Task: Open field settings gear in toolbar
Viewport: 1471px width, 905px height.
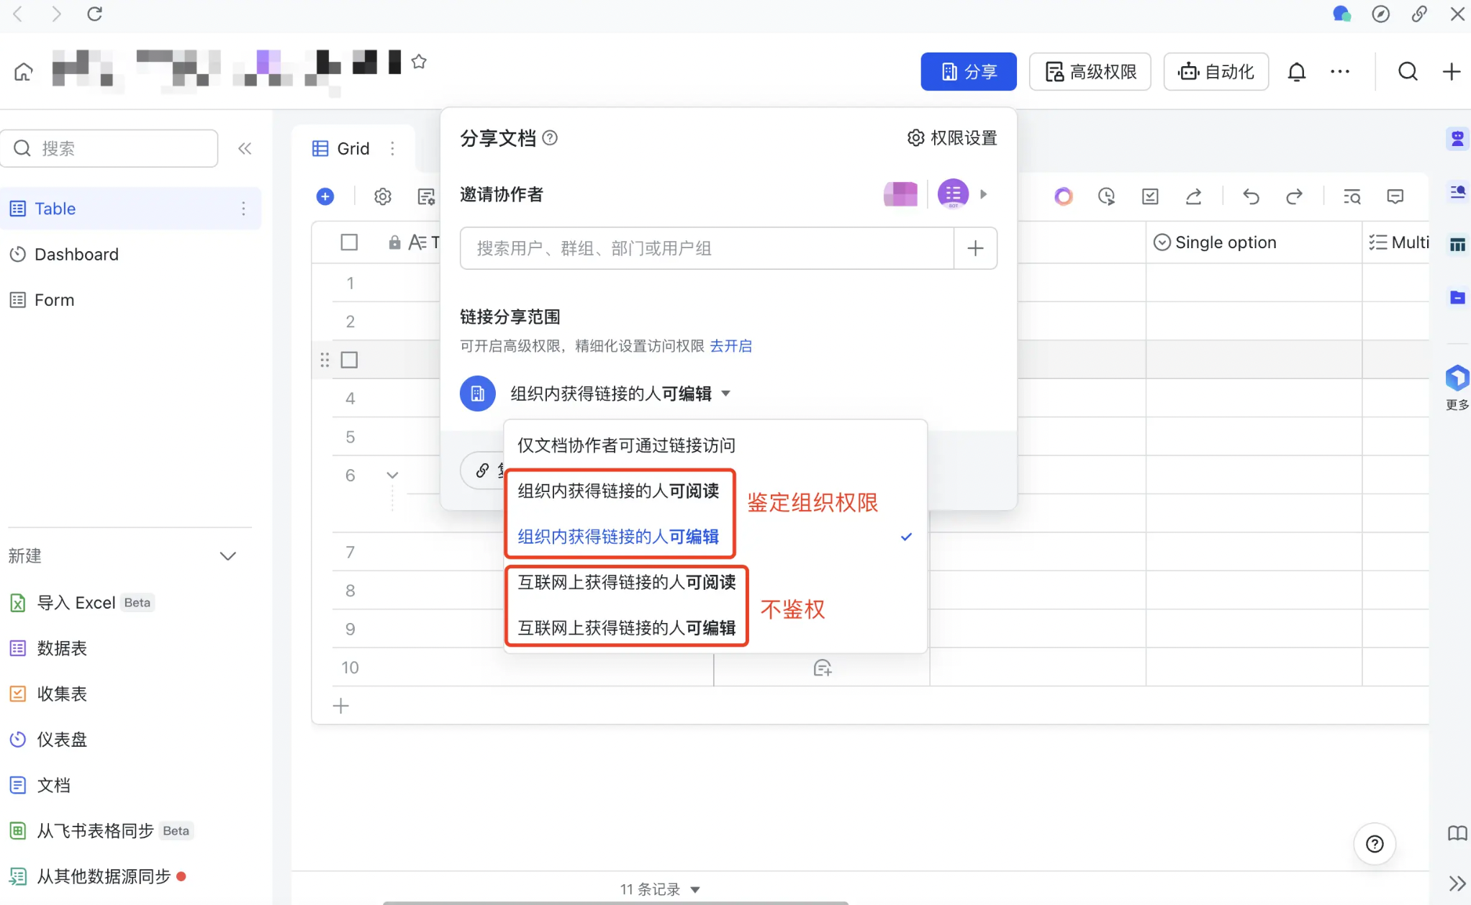Action: [x=383, y=196]
